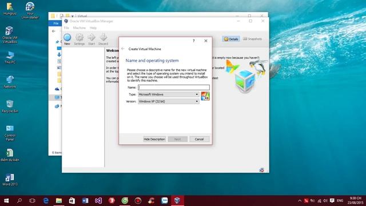Click the back arrow in File Explorer window

(x=54, y=31)
